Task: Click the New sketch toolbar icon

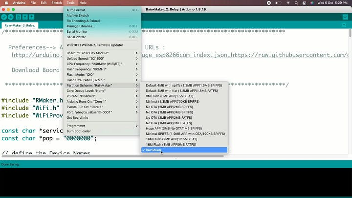Action: click(x=19, y=17)
